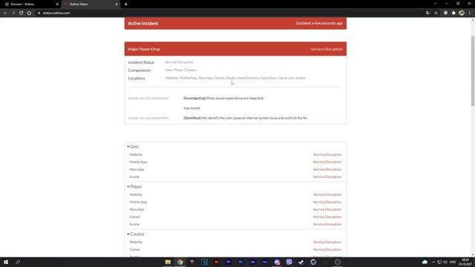Open Steam from the taskbar
This screenshot has width=475, height=267.
(301, 262)
